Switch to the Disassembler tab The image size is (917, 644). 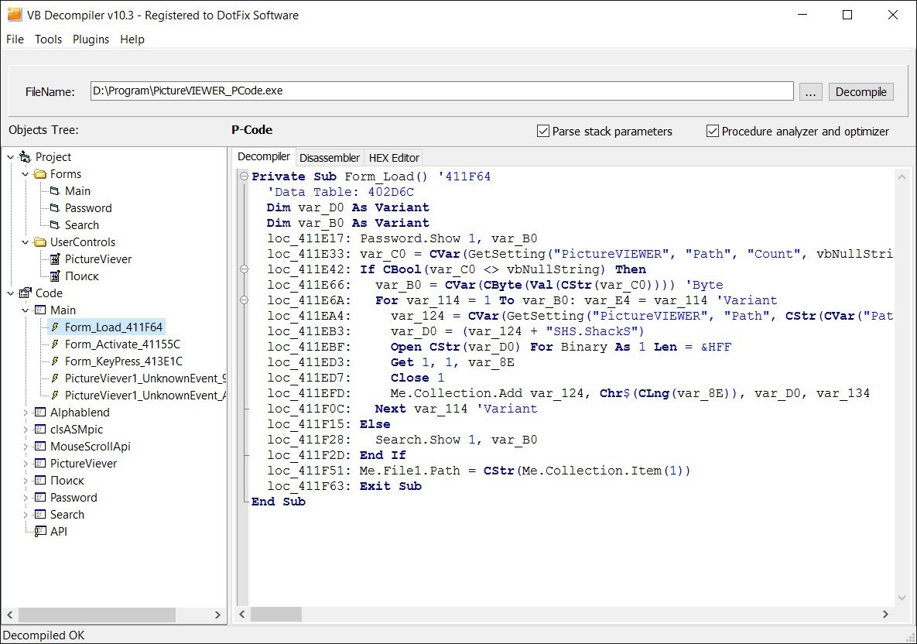[330, 157]
